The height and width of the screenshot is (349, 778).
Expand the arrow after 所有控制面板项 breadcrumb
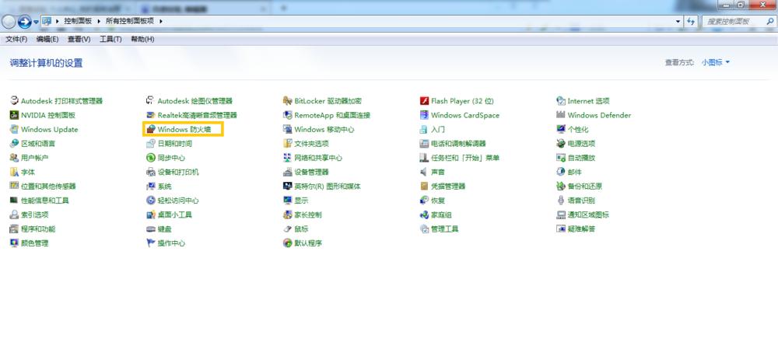(161, 21)
